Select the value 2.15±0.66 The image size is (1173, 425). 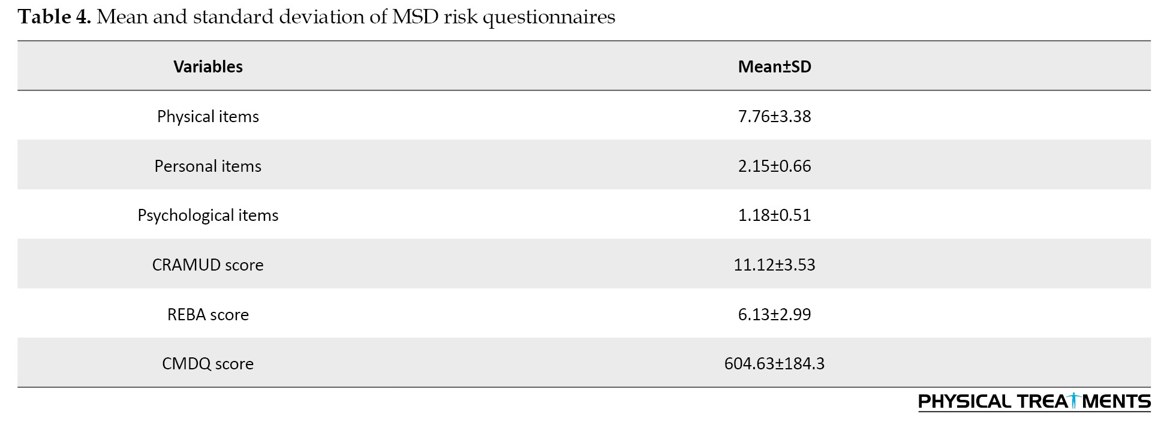coord(774,166)
